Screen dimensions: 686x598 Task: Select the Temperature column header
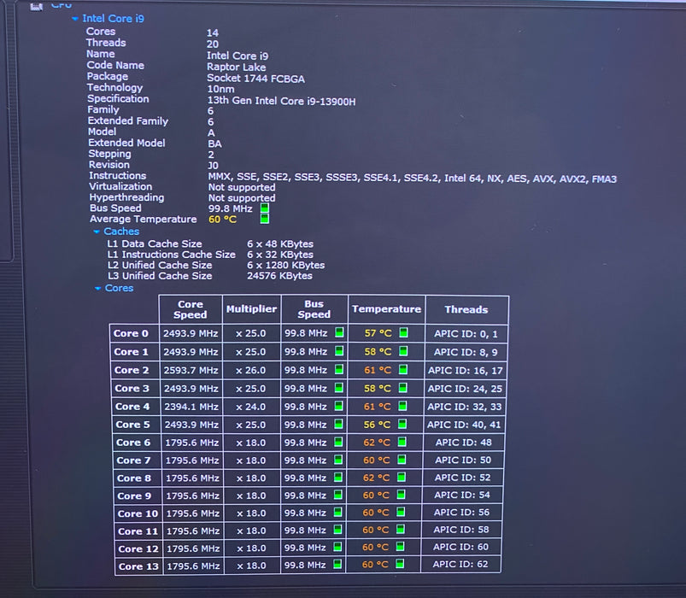386,309
